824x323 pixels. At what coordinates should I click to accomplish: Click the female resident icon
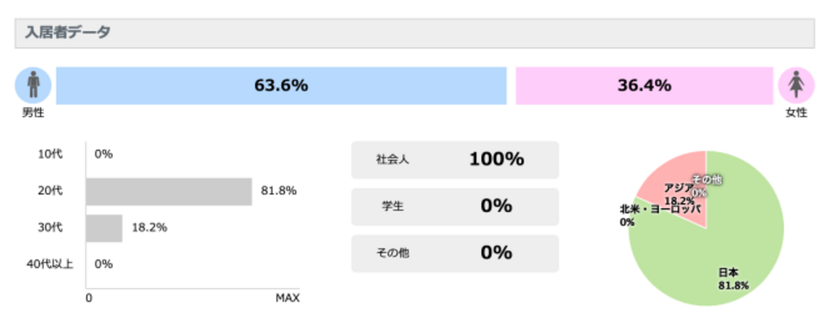tap(796, 84)
